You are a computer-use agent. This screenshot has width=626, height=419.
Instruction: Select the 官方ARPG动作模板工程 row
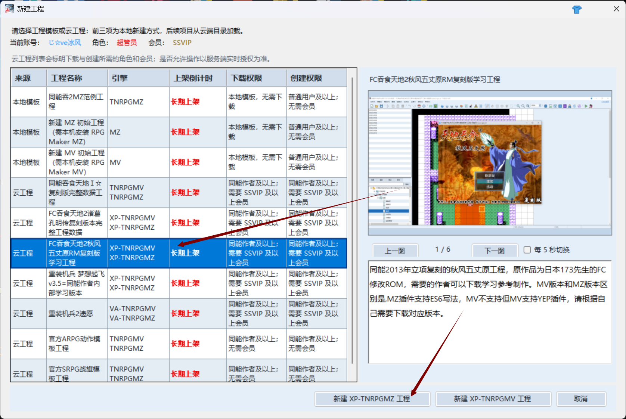179,344
